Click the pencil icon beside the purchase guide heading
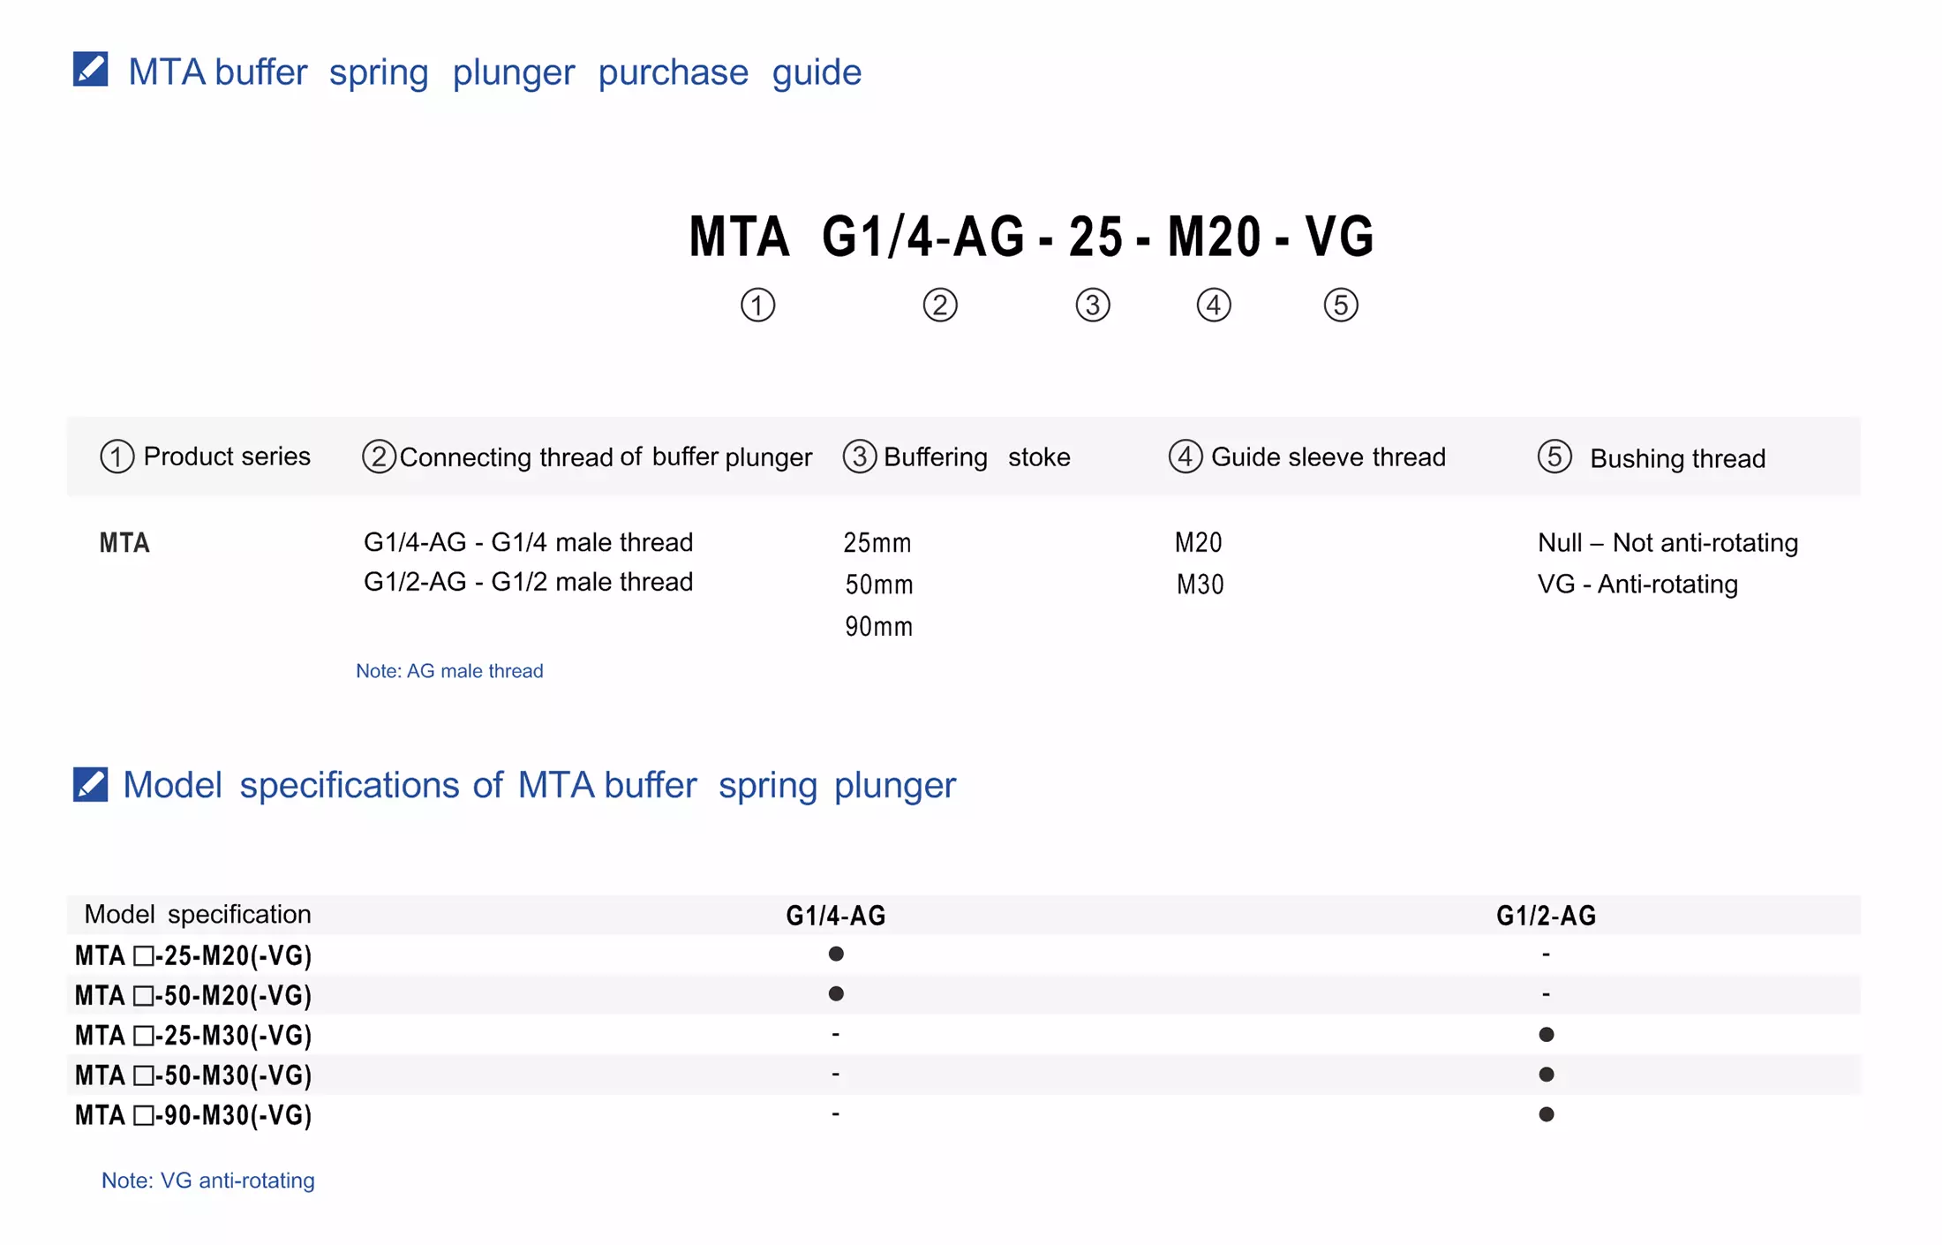The image size is (1942, 1245). [x=90, y=70]
